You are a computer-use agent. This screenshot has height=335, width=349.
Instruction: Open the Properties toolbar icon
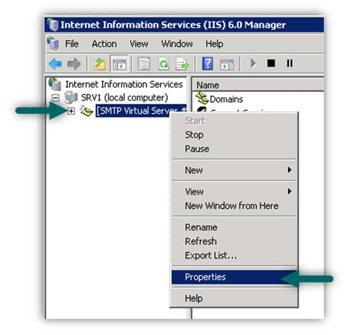pos(144,64)
